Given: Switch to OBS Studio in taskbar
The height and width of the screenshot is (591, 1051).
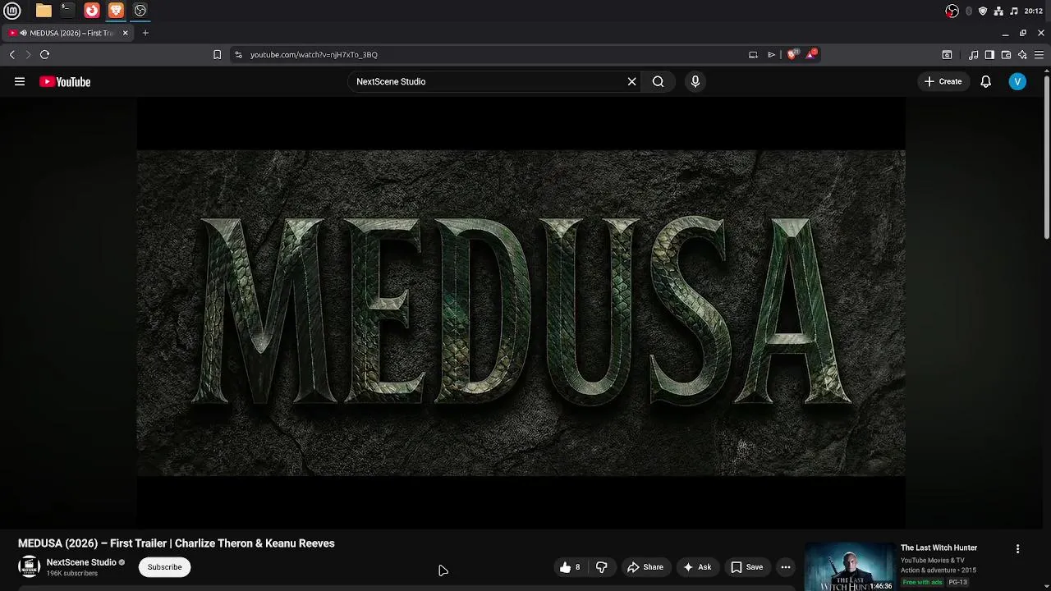Looking at the screenshot, I should [140, 11].
